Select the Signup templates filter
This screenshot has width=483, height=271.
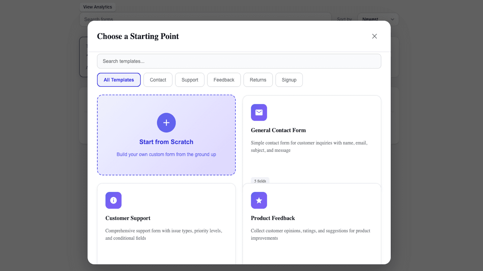pos(289,80)
